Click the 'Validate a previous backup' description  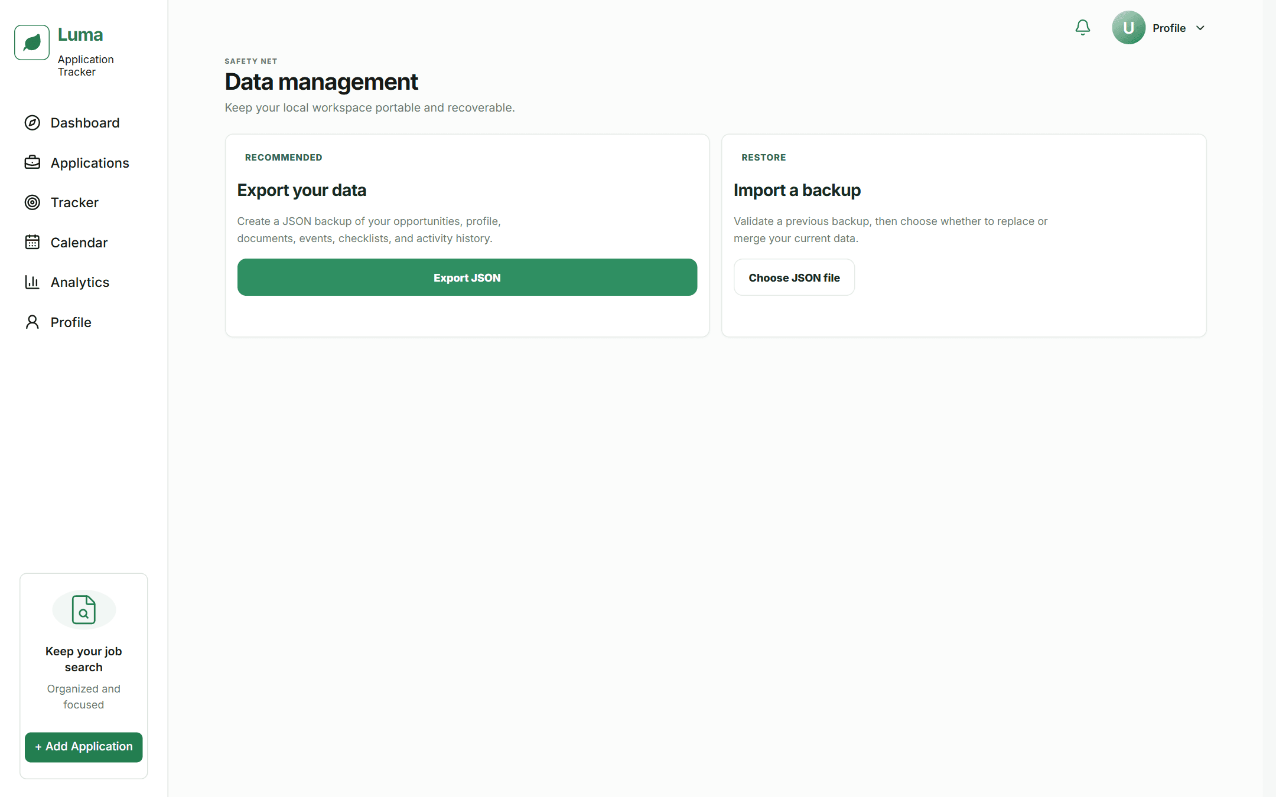pyautogui.click(x=890, y=230)
